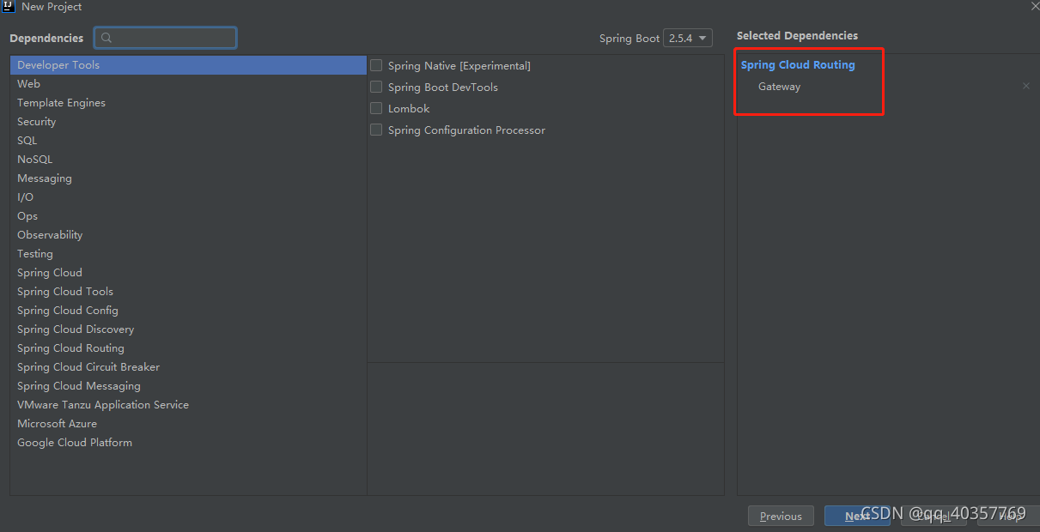Select the Google Cloud Platform category

click(188, 443)
